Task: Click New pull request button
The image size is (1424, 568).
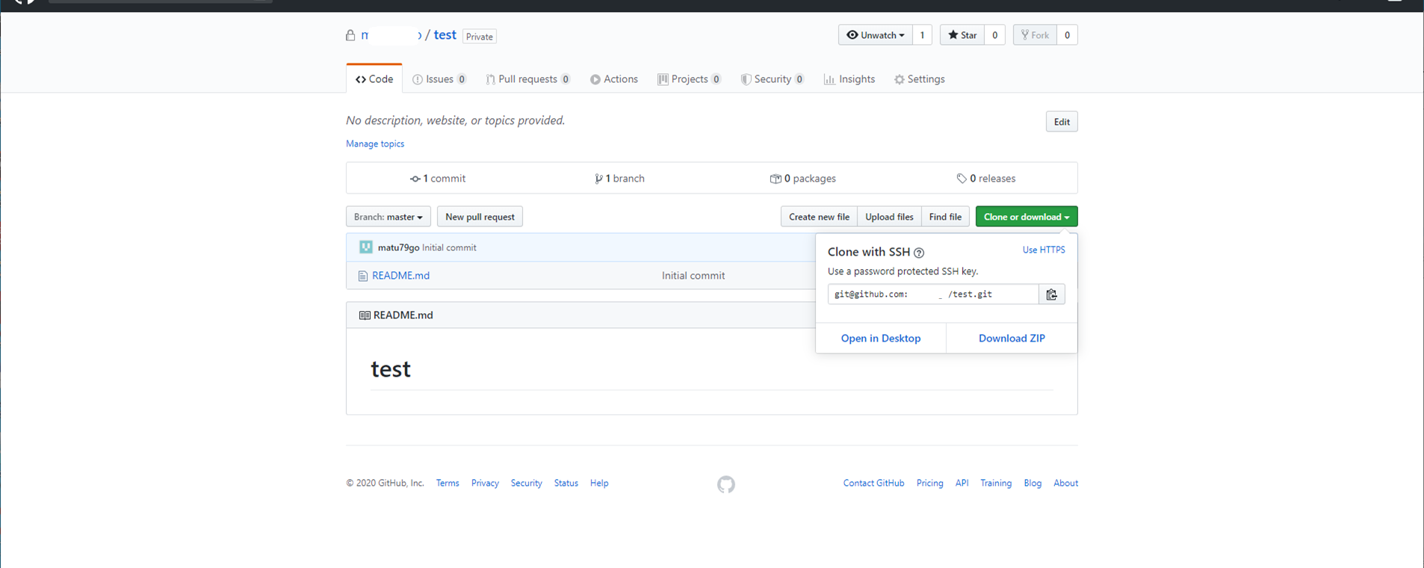Action: point(480,217)
